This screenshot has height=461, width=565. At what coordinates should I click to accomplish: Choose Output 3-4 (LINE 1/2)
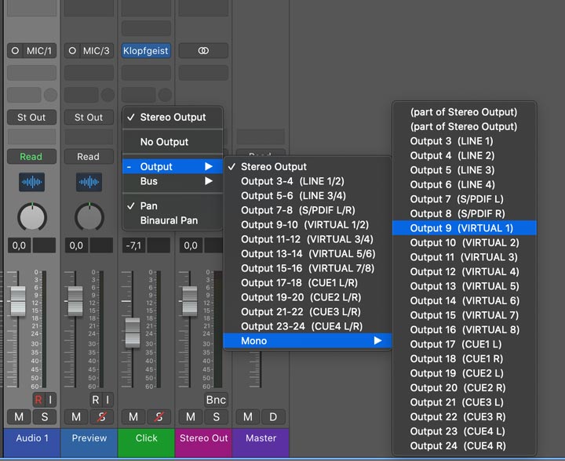[x=308, y=181]
